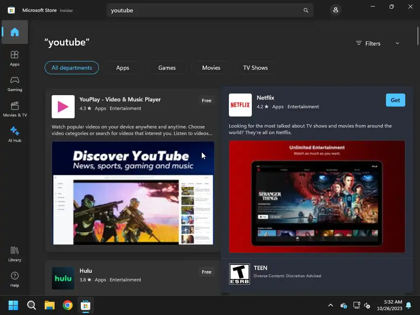Click the Netflix app logo
Screen dimensions: 420x315
pos(240,105)
